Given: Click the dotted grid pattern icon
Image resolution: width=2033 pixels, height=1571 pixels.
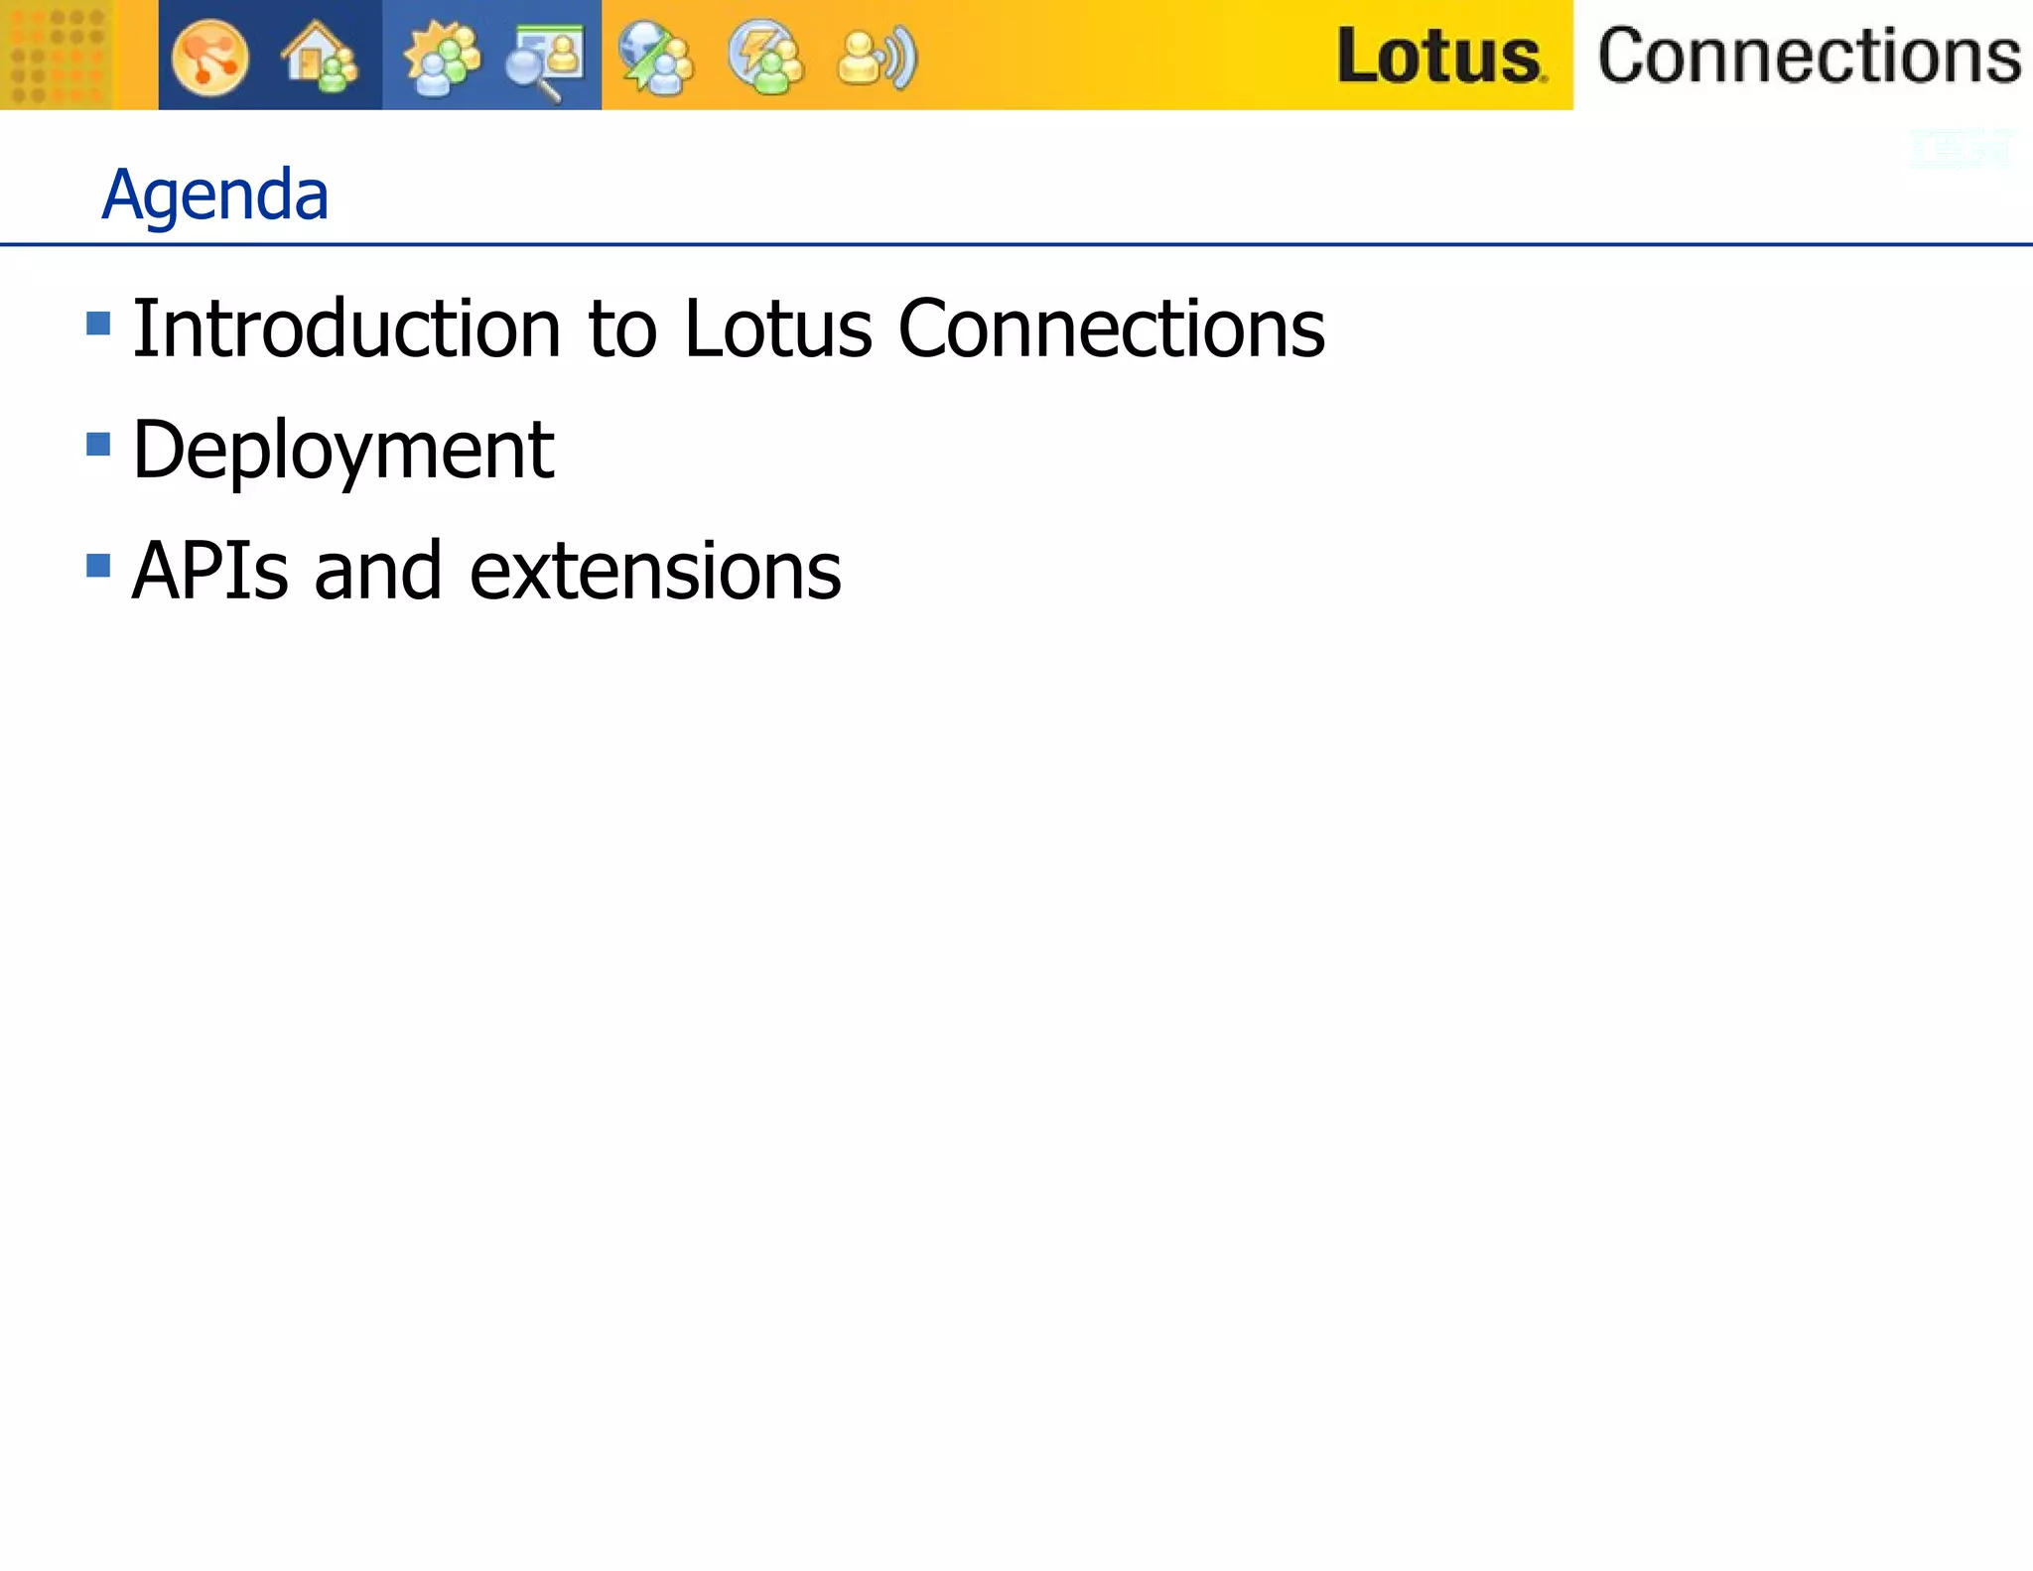Looking at the screenshot, I should [x=57, y=55].
